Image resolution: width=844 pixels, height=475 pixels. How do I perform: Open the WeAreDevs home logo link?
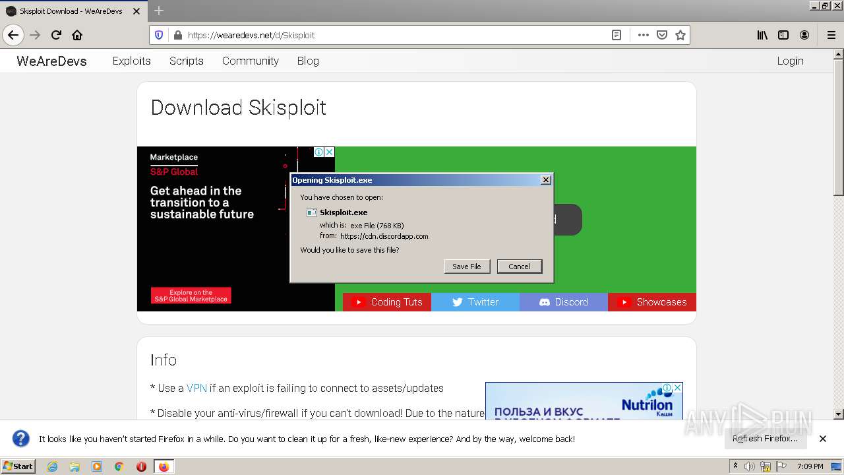(x=51, y=61)
